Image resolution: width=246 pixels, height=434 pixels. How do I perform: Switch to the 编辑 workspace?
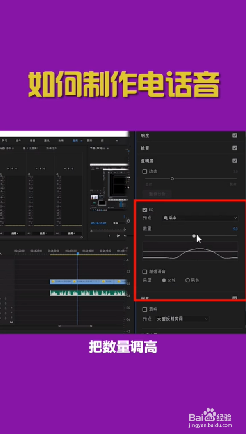(32, 141)
